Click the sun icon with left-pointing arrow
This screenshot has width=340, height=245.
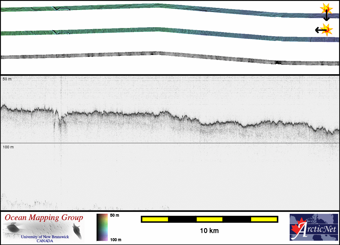tap(327, 29)
